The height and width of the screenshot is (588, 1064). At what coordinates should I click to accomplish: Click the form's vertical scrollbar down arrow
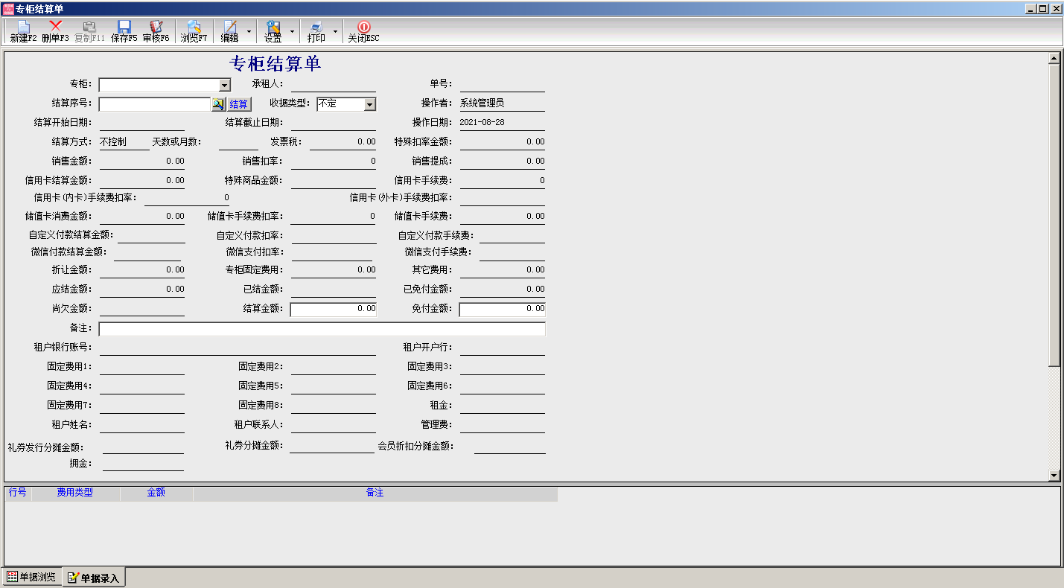click(1054, 475)
